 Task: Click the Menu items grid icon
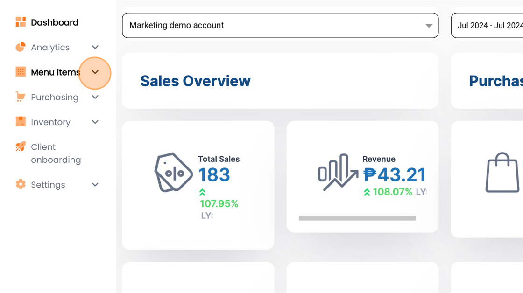click(21, 72)
